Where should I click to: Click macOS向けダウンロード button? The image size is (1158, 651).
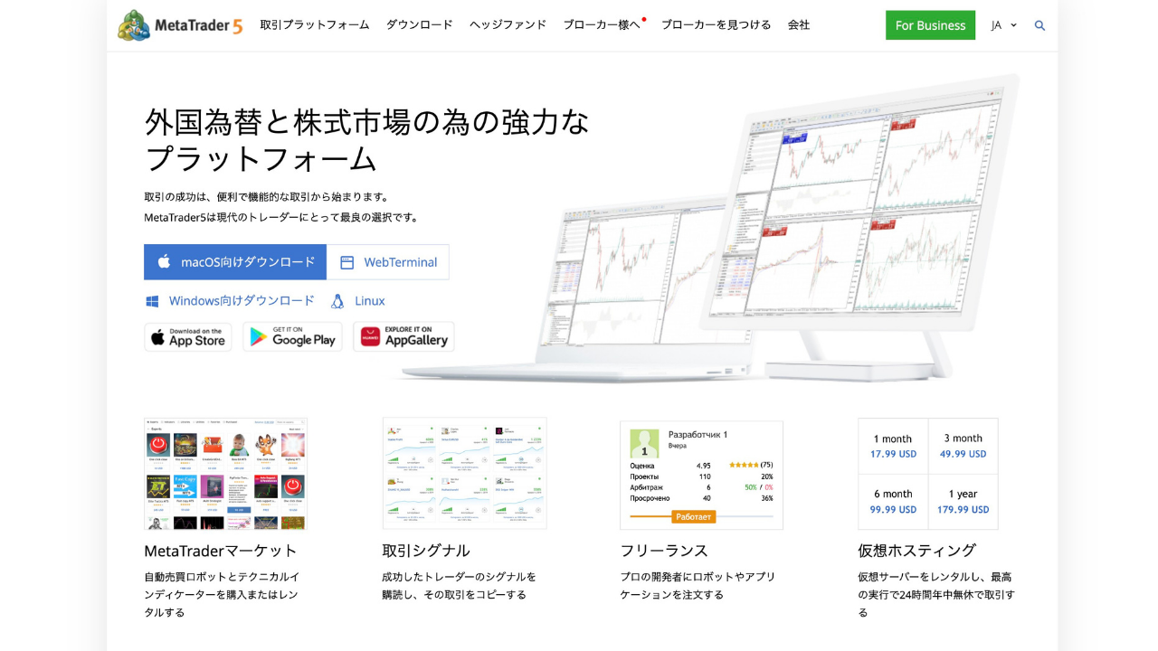pyautogui.click(x=235, y=262)
